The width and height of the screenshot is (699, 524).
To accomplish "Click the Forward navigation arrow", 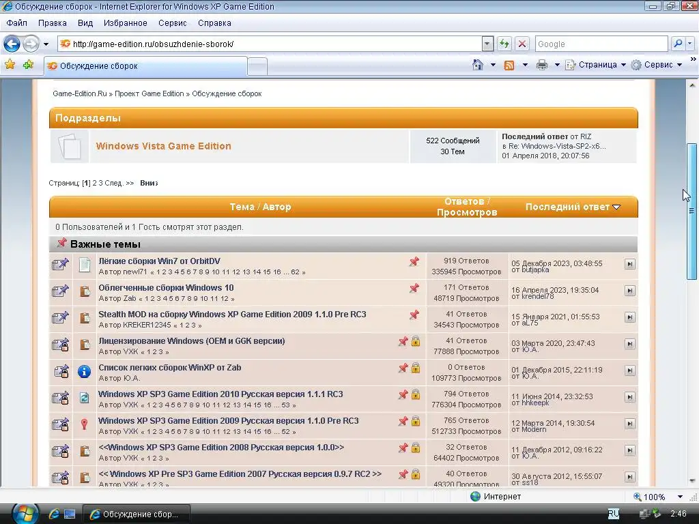I will coord(31,44).
